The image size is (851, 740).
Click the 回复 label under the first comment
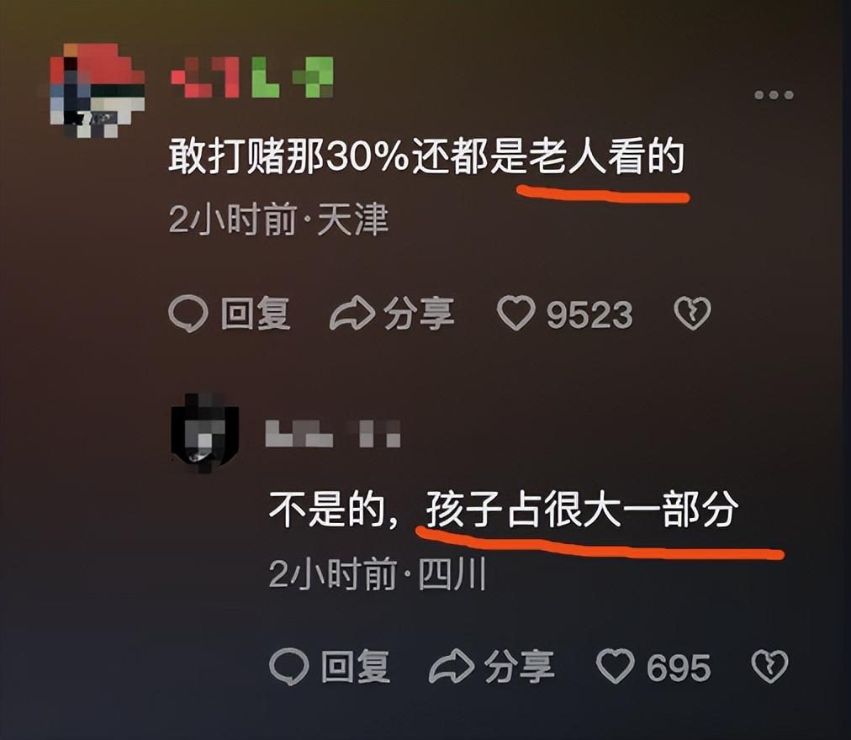point(255,314)
